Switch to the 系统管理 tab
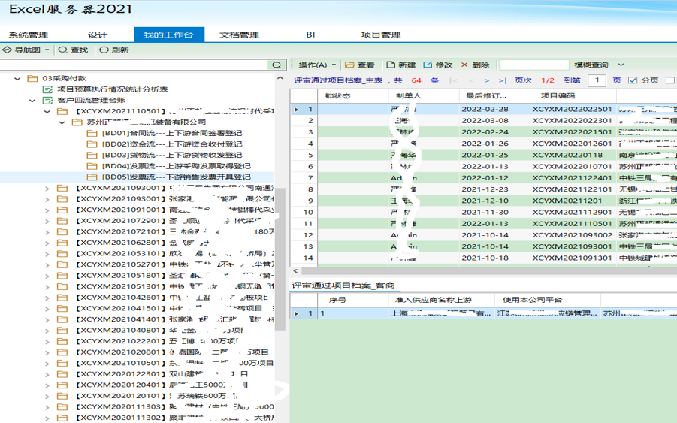677x423 pixels. [x=29, y=35]
